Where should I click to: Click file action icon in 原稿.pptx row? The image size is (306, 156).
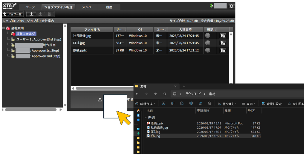point(223,50)
